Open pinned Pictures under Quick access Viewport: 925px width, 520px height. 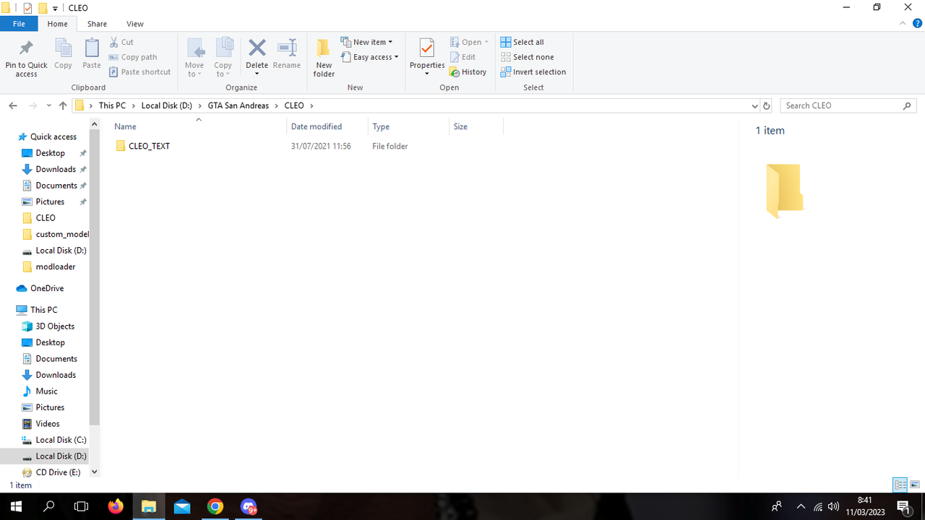(50, 201)
